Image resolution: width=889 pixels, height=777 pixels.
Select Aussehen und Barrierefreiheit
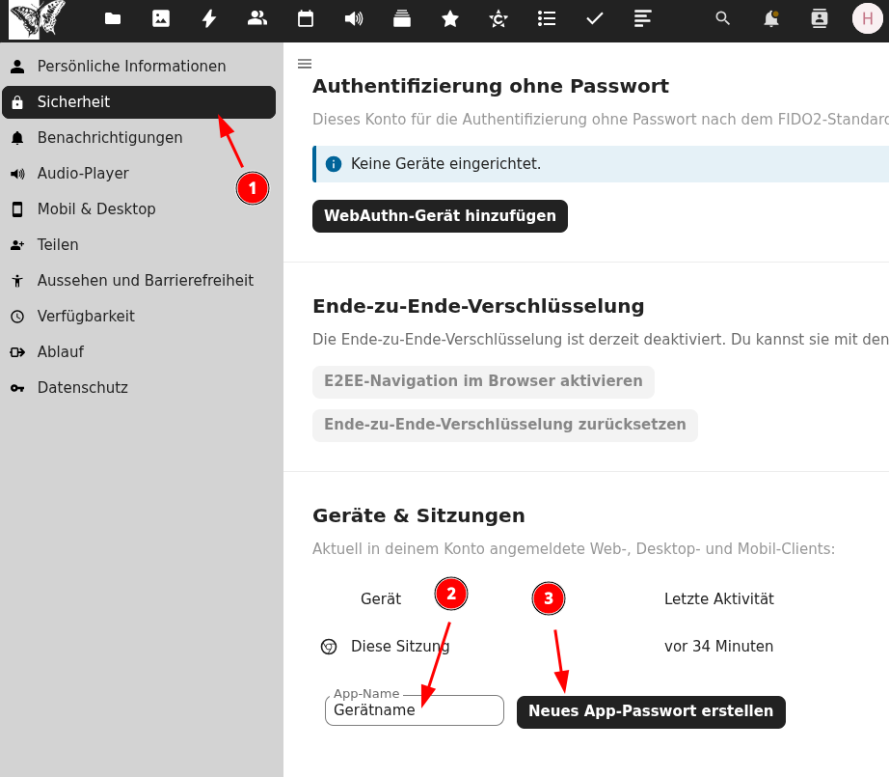tap(145, 281)
